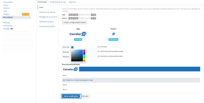
Task: Click the help icon beside Mensagens
Action: coord(12,29)
